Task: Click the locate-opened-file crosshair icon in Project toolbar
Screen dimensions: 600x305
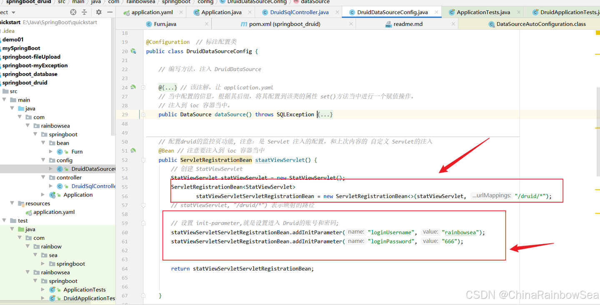Action: point(73,12)
